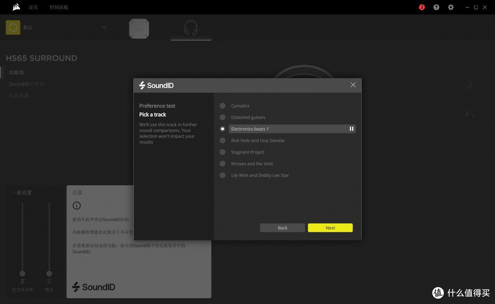The height and width of the screenshot is (304, 495).
Task: Open the 控制面板 dashboard menu
Action: [x=59, y=7]
